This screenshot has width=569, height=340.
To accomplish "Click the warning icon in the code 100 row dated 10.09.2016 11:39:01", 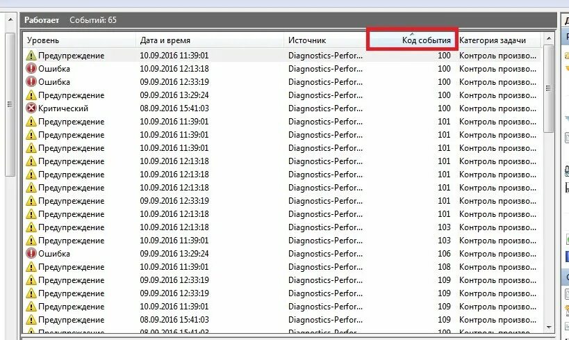I will click(x=31, y=56).
